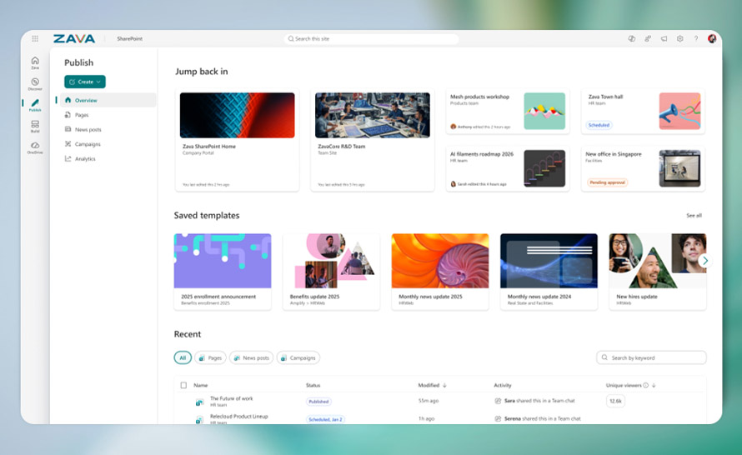Open the 2025 enrollment announcement template
Image resolution: width=742 pixels, height=455 pixels.
pos(223,272)
